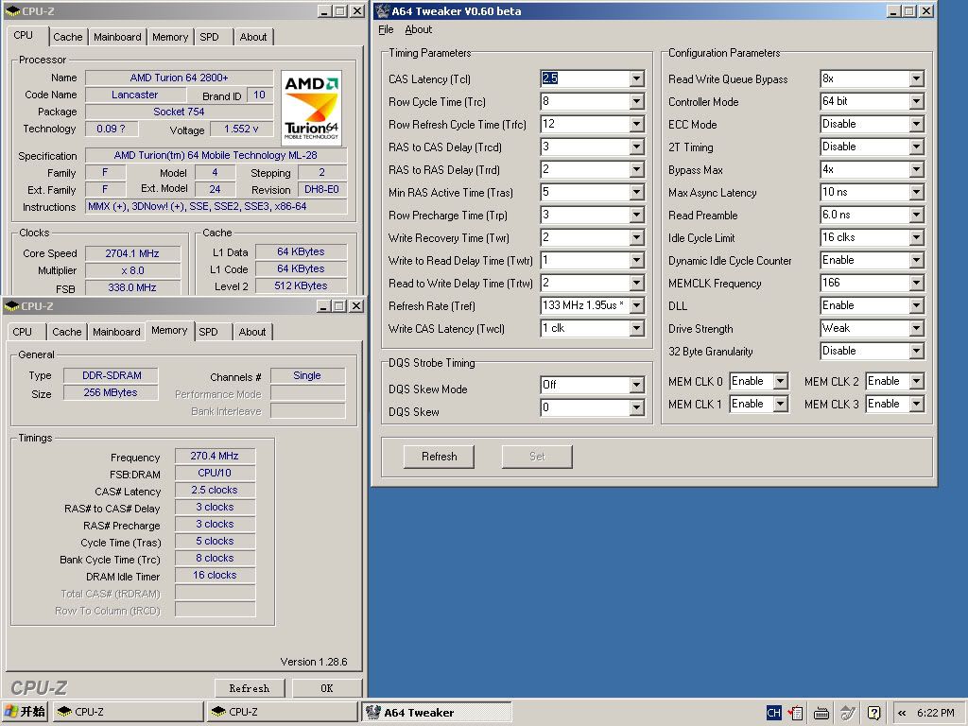Click the CH language indicator in tray
Viewport: 968px width, 726px height.
(773, 713)
